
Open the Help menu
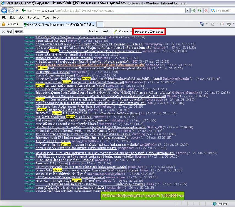pos(56,18)
